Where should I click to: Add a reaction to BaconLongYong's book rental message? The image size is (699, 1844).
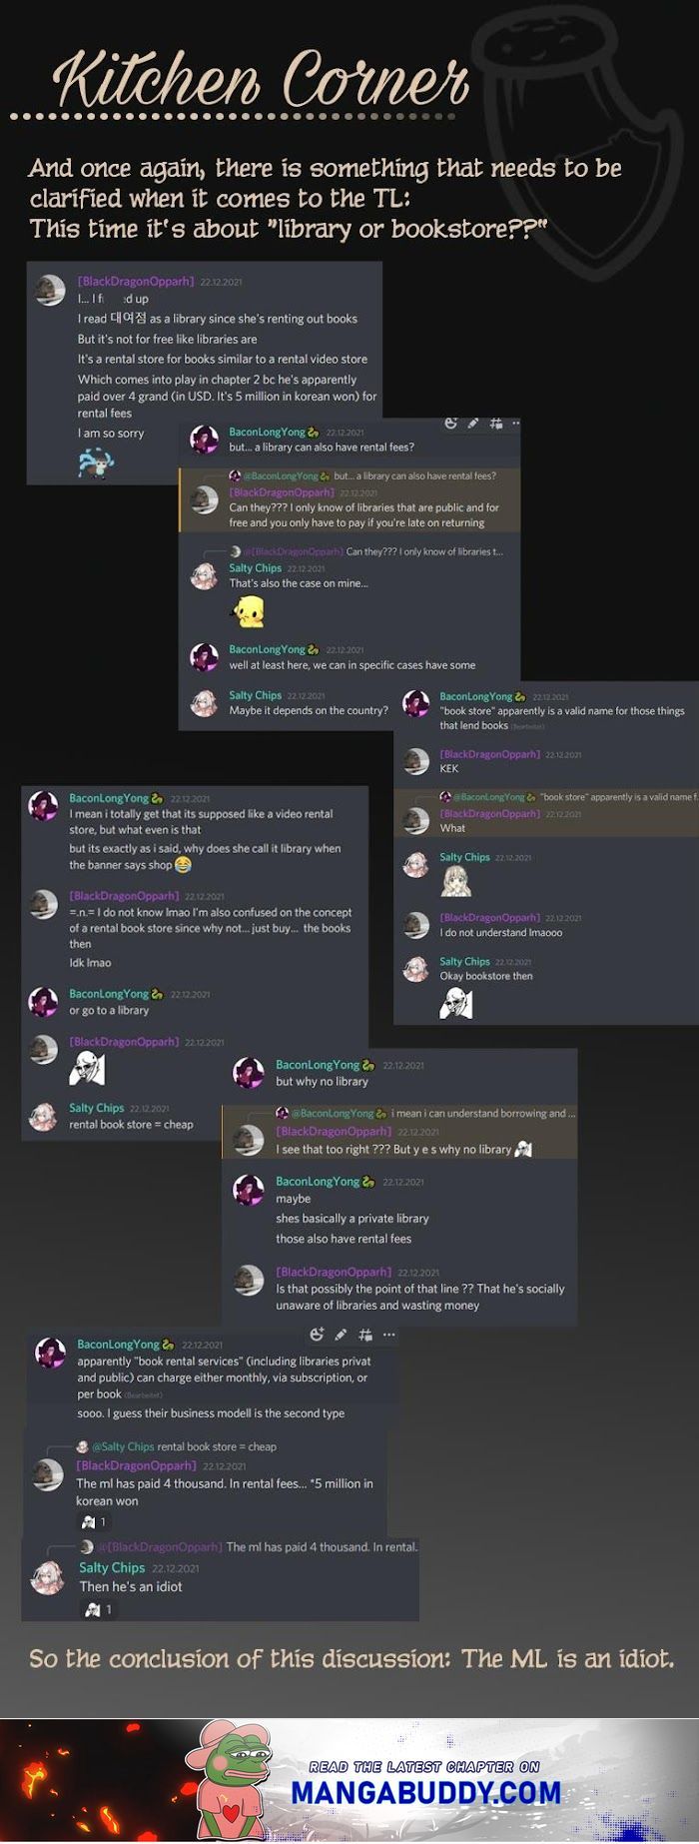317,1335
